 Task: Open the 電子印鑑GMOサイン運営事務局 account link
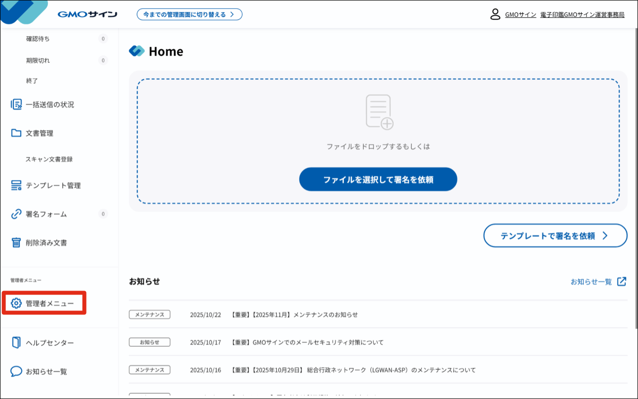[x=582, y=15]
